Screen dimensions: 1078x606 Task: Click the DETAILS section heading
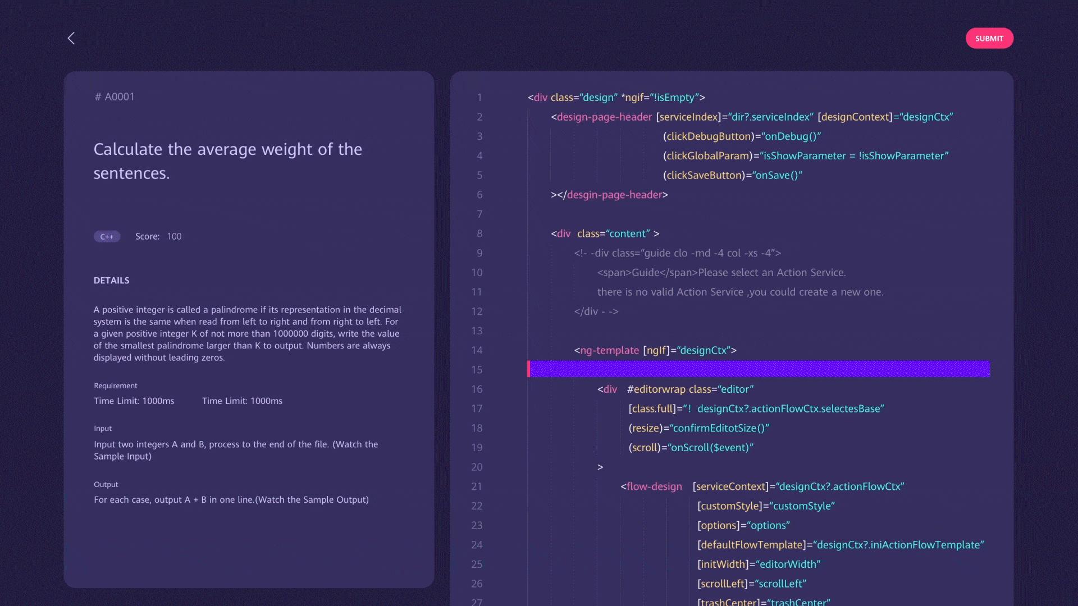111,281
